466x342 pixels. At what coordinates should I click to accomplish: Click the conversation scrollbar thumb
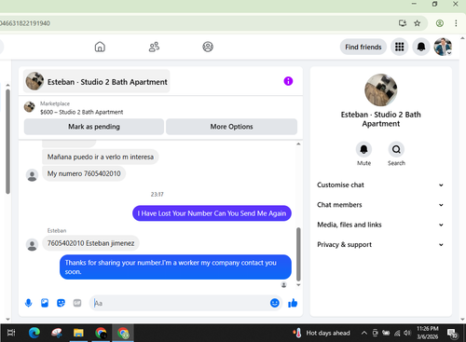pos(298,254)
